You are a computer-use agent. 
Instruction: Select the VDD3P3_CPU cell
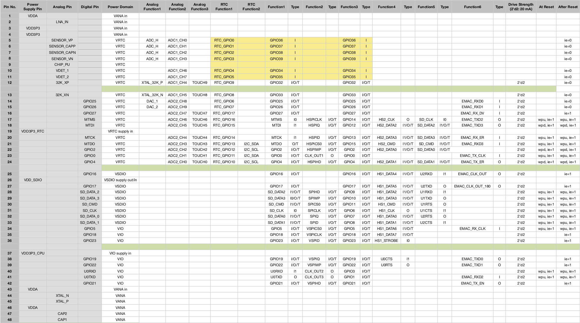(x=33, y=253)
